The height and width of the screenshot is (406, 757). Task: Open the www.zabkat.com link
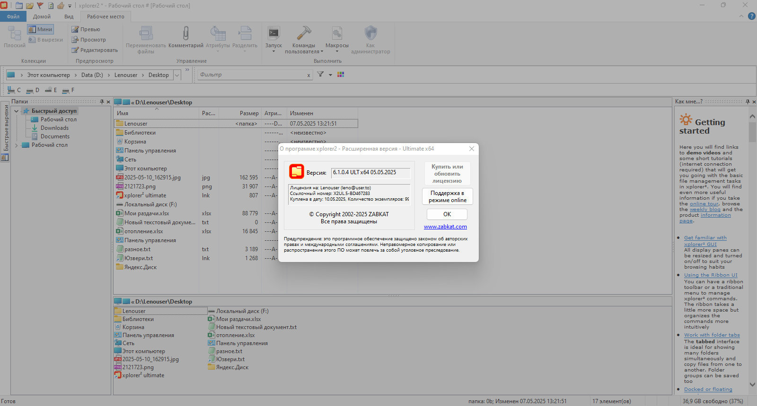point(445,227)
